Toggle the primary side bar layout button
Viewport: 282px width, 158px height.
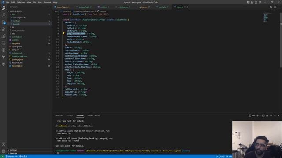click(x=248, y=2)
